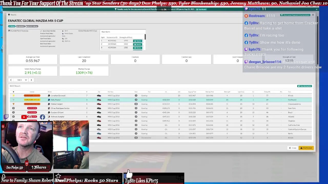The width and height of the screenshot is (328, 184).
Task: Click Kelly Poynor's yellow license badge
Action: 32,100
